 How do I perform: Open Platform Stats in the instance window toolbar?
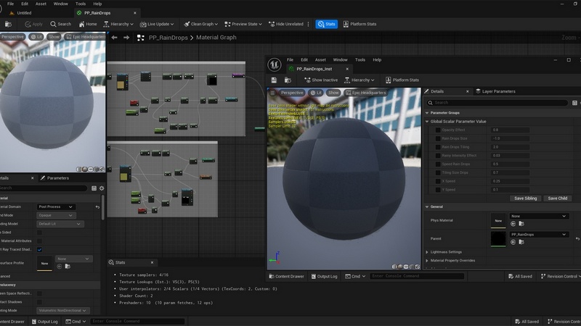pyautogui.click(x=402, y=80)
